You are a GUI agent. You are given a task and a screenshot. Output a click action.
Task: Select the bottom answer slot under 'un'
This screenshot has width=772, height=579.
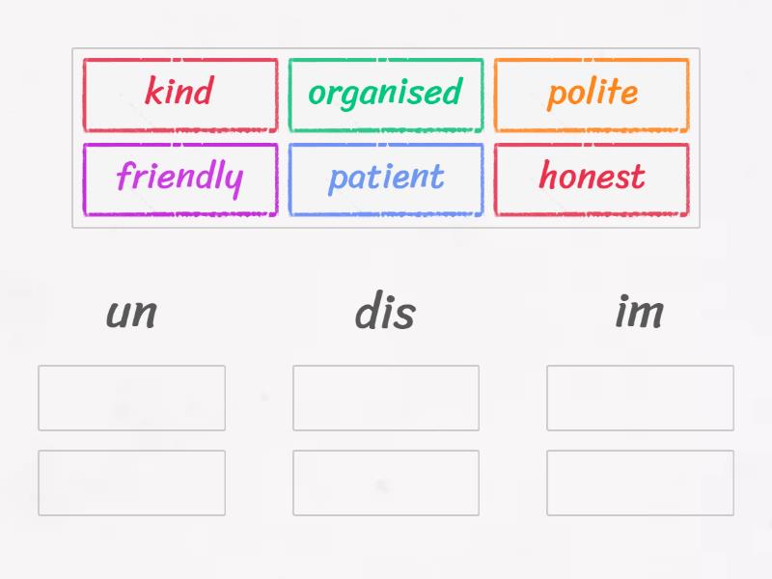tap(132, 482)
